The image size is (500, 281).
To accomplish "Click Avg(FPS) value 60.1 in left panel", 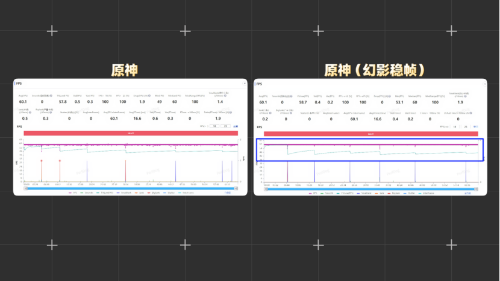I will point(23,102).
